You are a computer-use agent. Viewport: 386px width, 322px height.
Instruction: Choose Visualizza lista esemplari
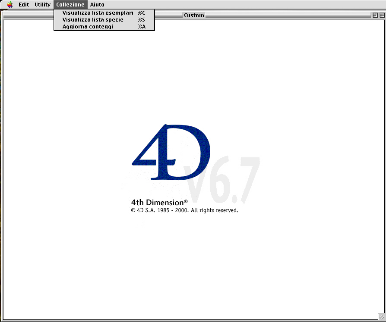tap(104, 13)
